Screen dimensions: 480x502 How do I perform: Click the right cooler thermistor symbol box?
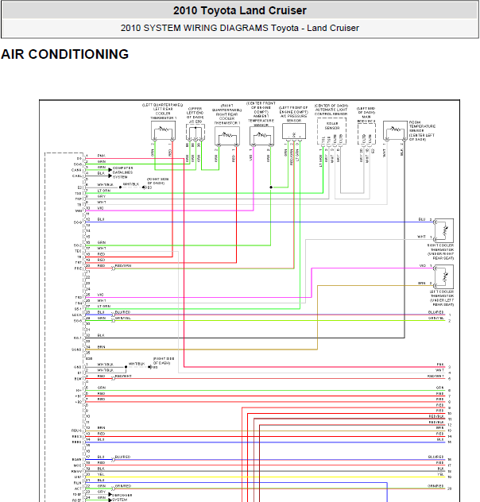pyautogui.click(x=443, y=230)
